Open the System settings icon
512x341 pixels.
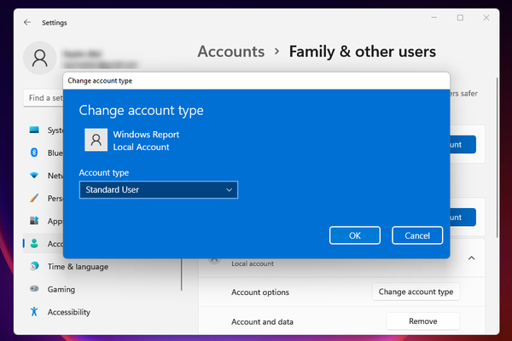pos(34,130)
